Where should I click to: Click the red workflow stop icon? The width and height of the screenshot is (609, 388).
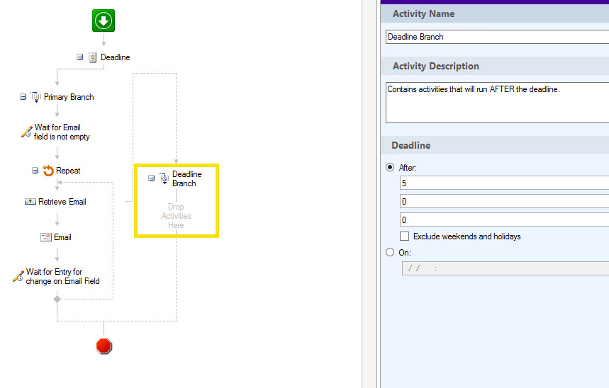click(x=104, y=346)
